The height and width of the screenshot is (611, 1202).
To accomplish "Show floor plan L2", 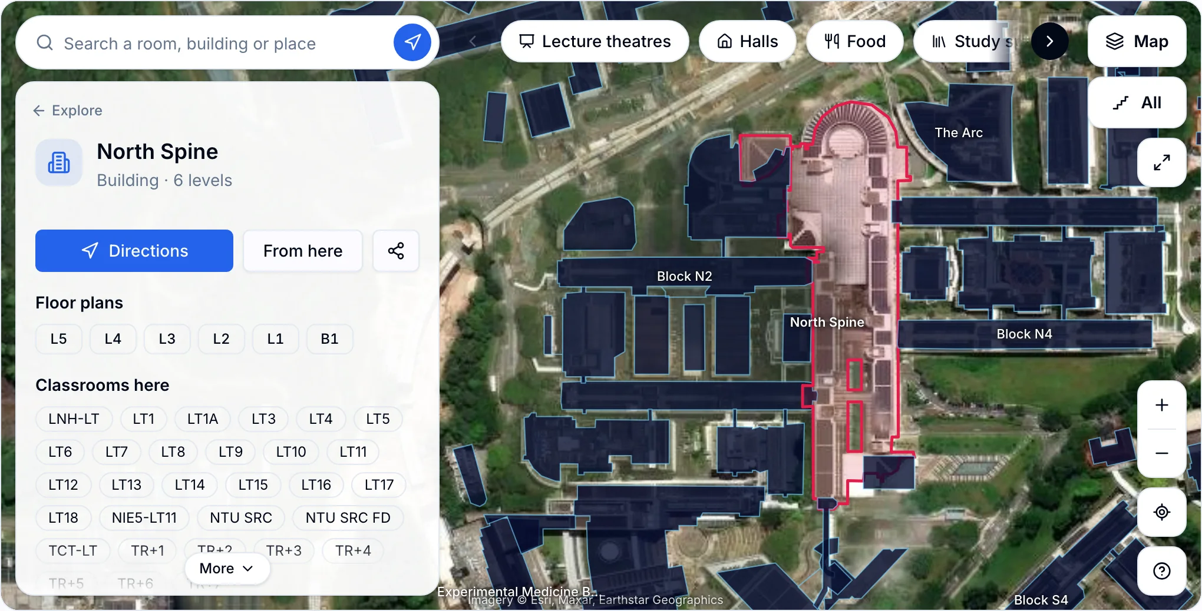I will tap(221, 339).
